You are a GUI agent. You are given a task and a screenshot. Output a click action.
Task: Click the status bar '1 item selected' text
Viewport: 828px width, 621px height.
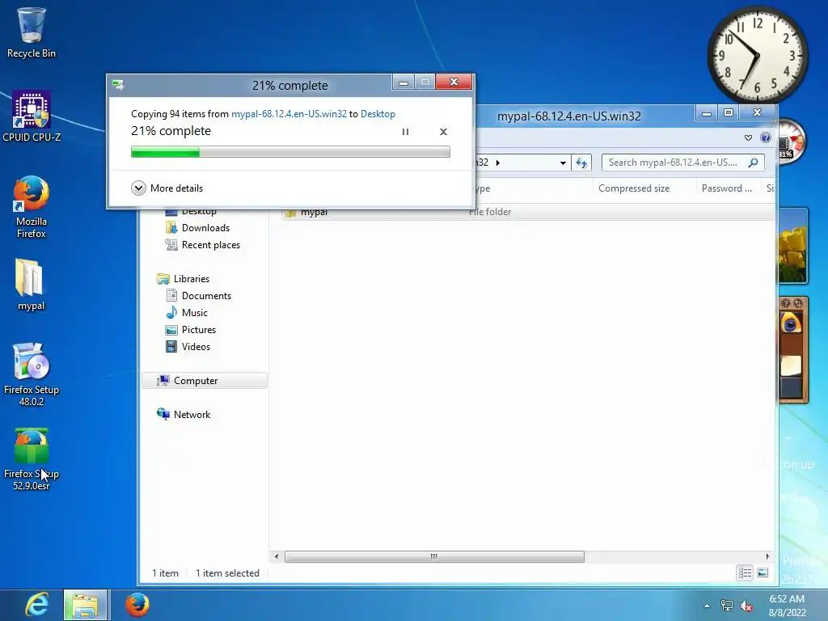coord(227,573)
